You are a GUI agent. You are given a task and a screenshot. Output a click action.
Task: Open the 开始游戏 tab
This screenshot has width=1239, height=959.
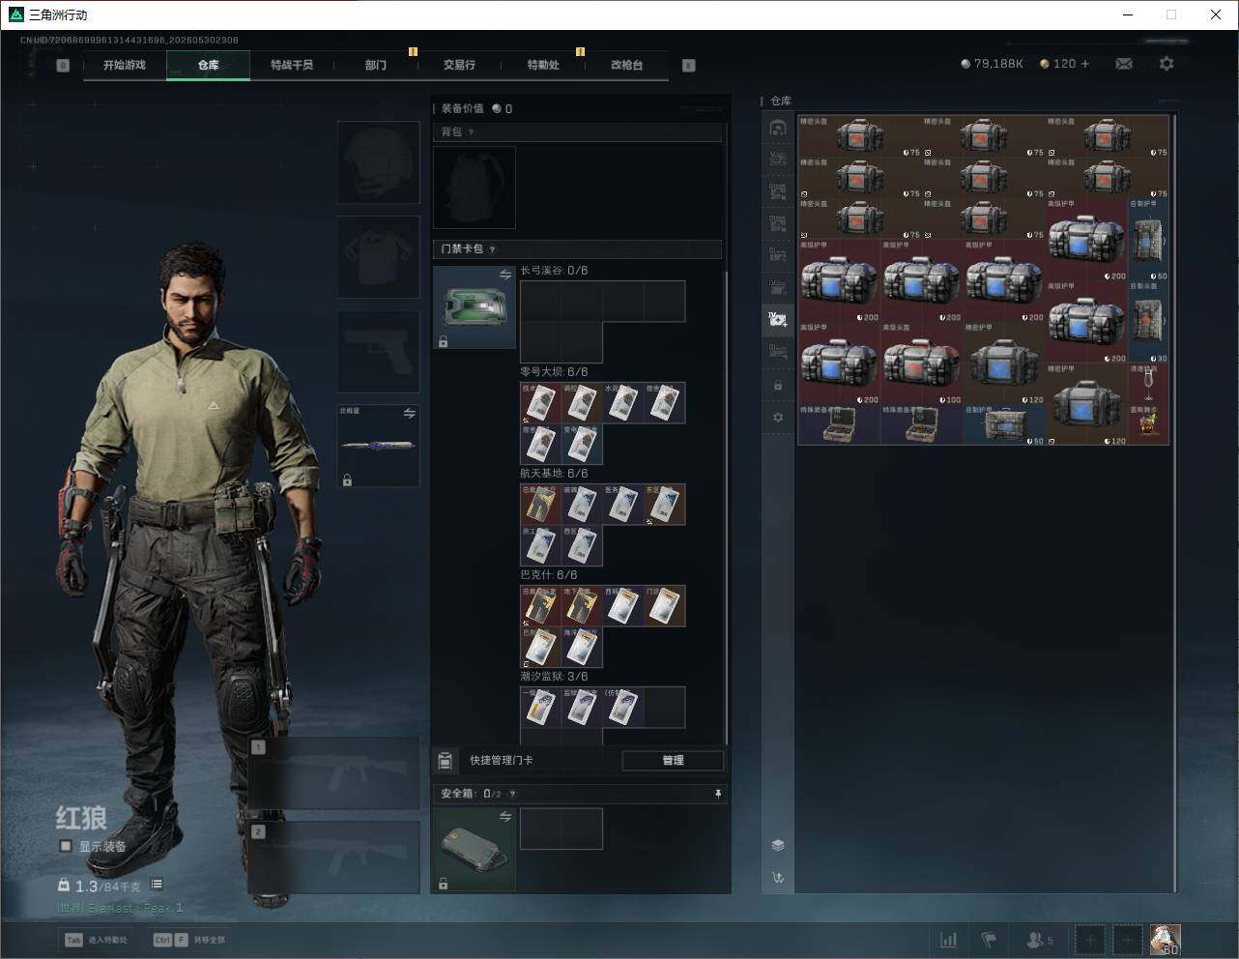[x=125, y=65]
